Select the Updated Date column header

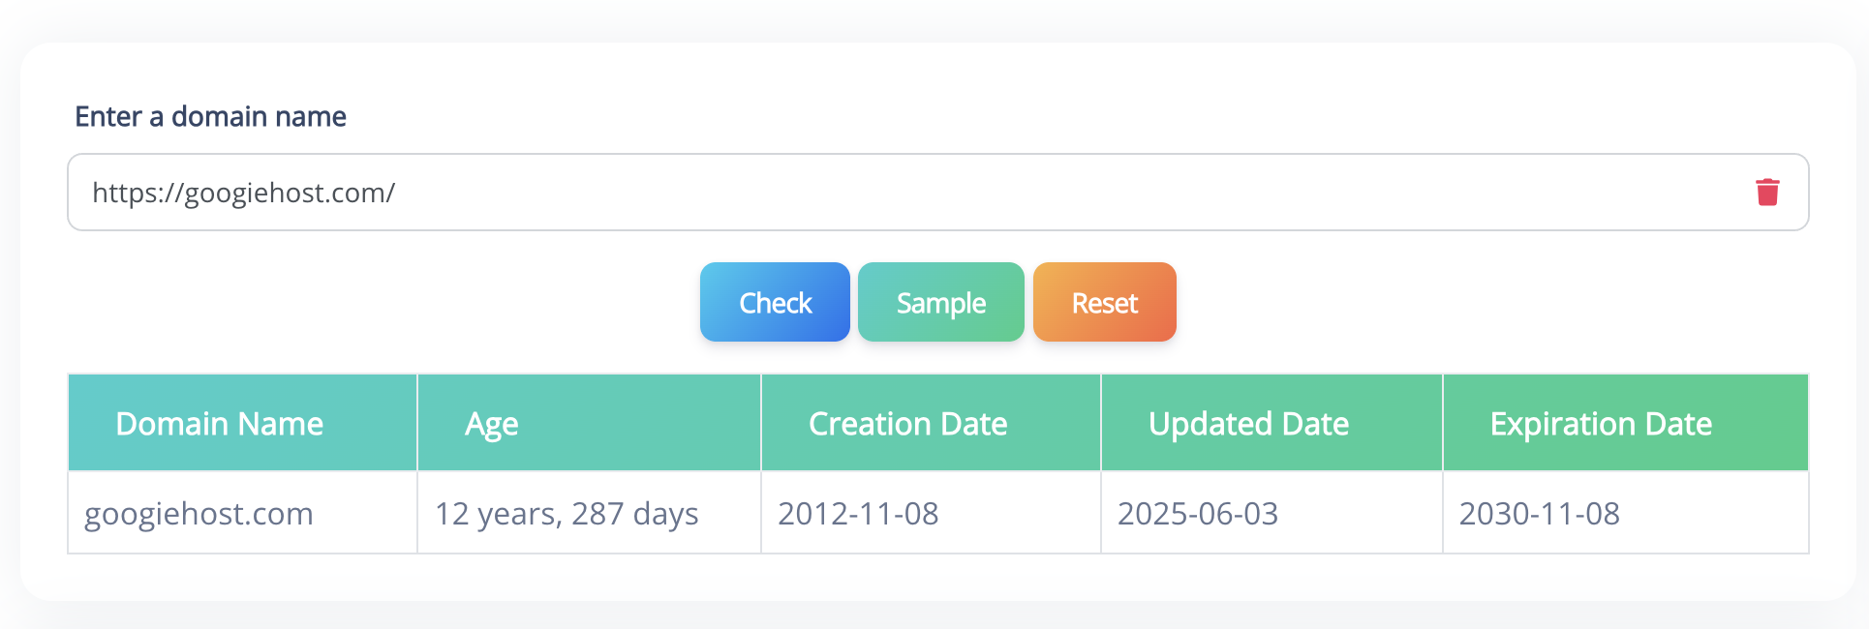click(1248, 424)
